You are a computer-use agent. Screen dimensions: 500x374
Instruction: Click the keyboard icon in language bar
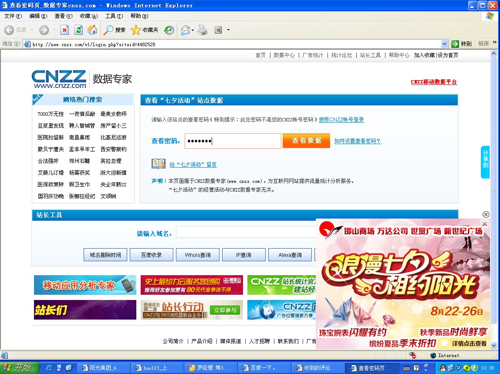click(407, 368)
